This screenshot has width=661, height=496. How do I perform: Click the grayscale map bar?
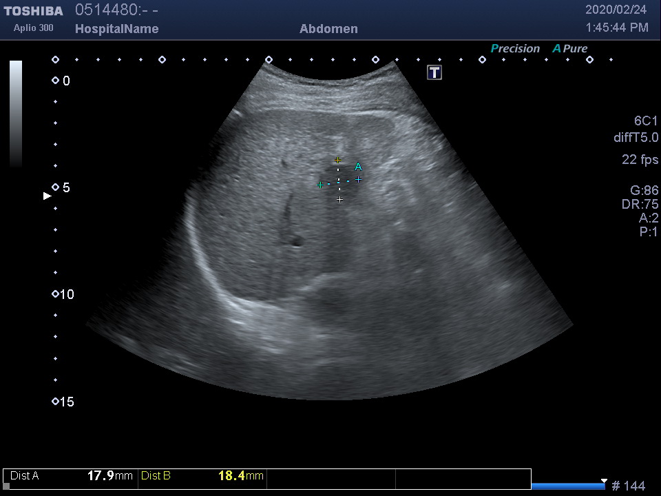pos(16,114)
